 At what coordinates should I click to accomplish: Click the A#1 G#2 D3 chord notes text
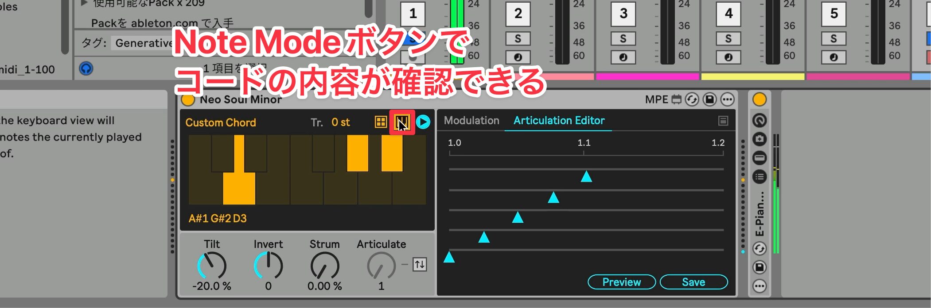coord(218,218)
